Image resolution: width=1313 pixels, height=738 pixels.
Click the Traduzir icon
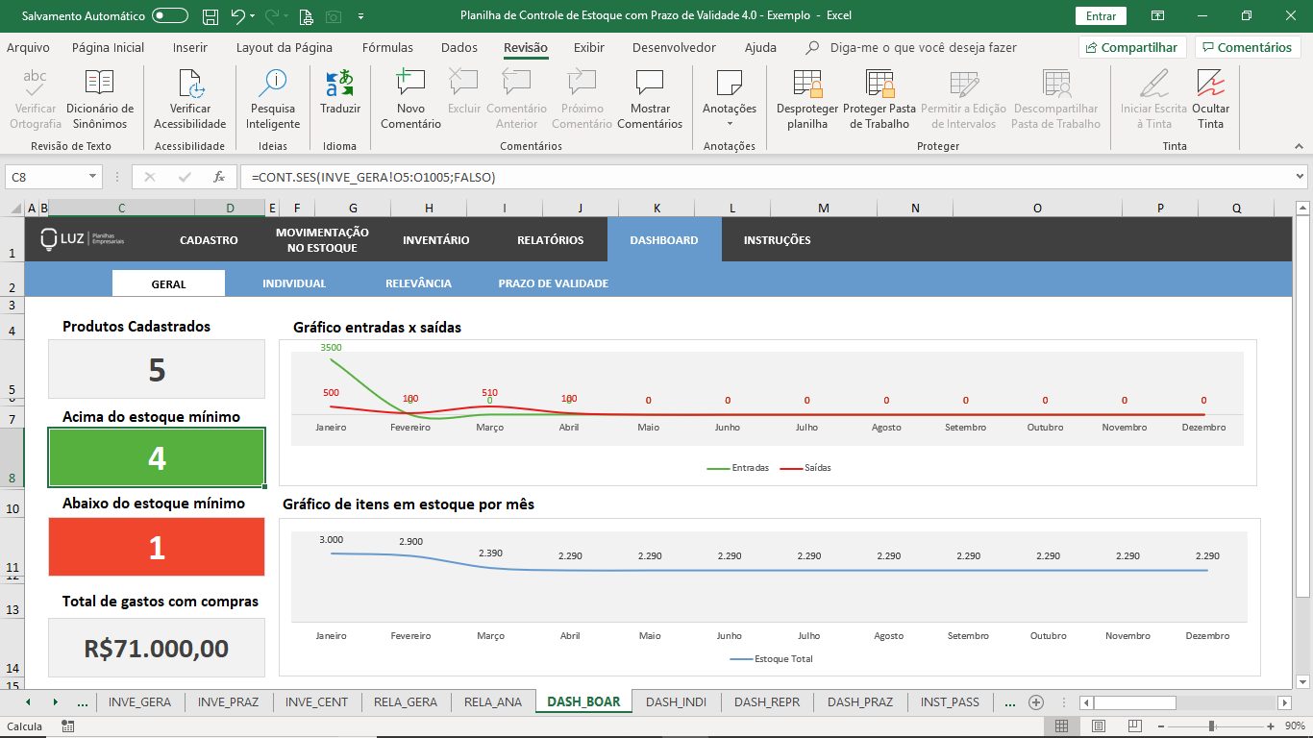point(339,85)
